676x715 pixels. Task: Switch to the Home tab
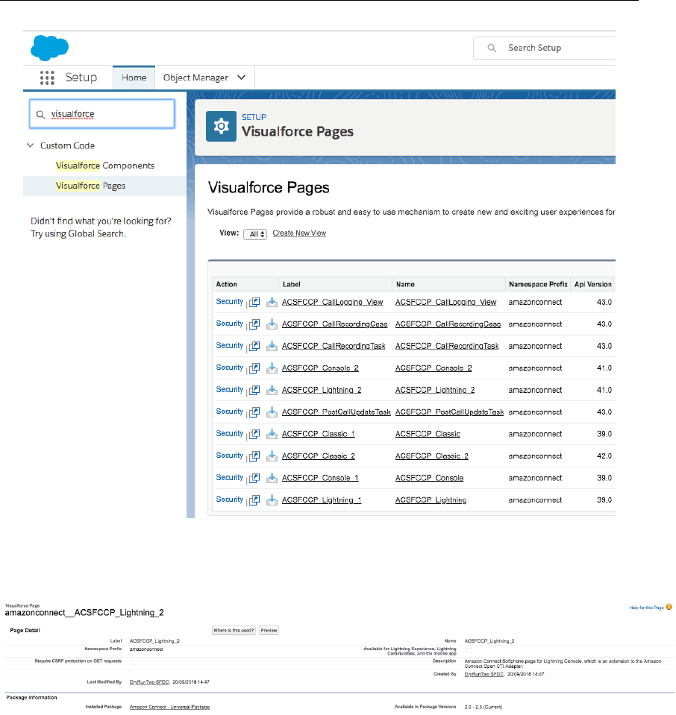tap(134, 78)
